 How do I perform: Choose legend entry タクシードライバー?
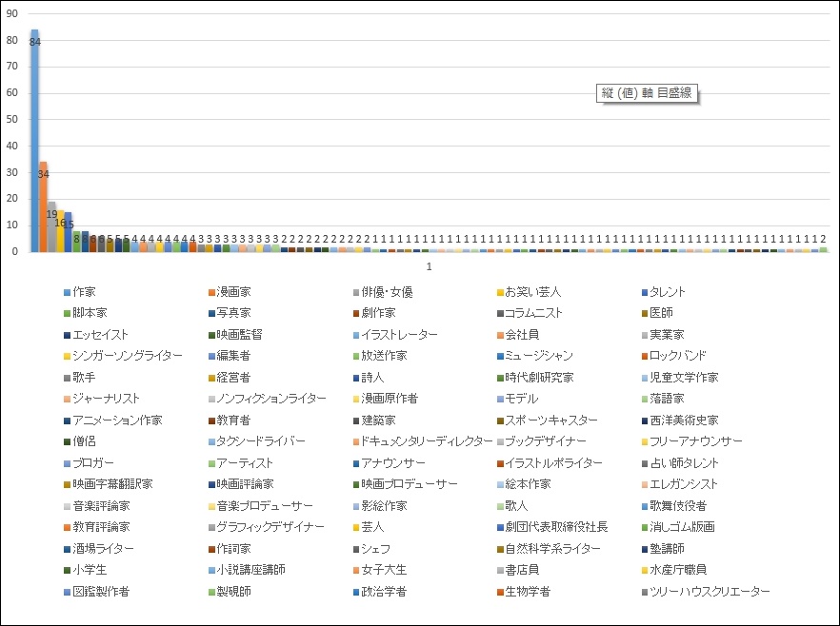[x=257, y=441]
